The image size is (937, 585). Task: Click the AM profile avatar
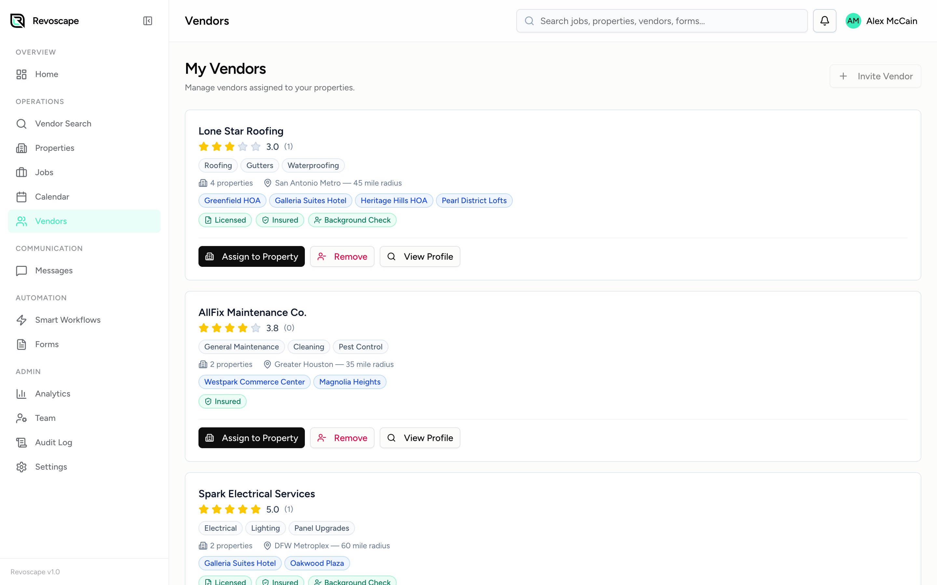click(853, 20)
